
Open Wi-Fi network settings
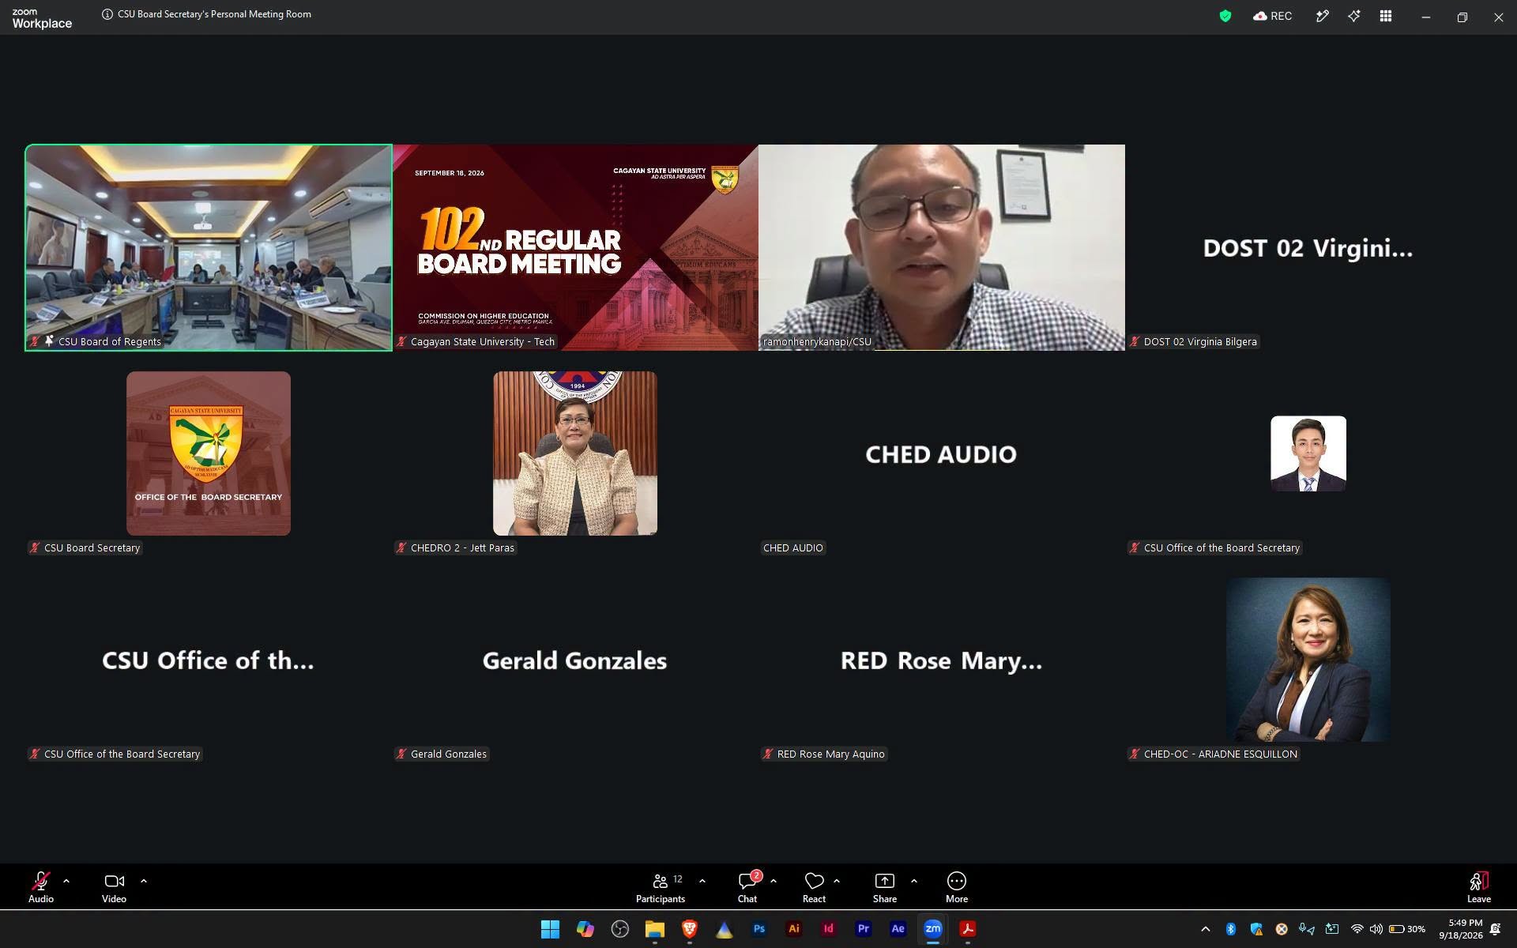(1357, 929)
